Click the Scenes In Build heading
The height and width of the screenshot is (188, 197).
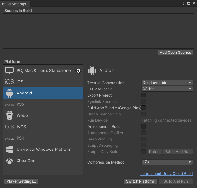tap(18, 11)
